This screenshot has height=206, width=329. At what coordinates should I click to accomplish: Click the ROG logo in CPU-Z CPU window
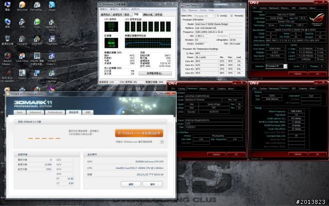317,19
